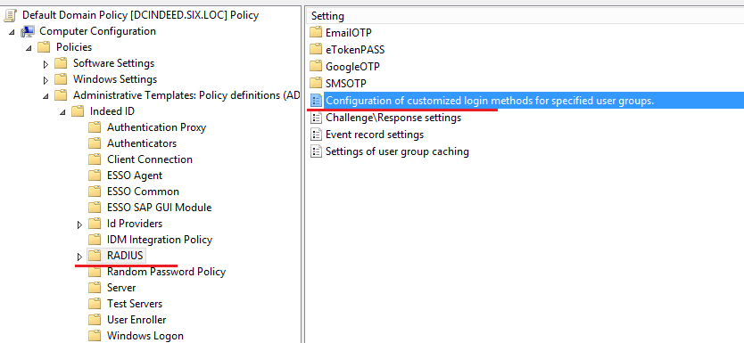Select the Settings of user group caching icon
Viewport: 744px width, 343px height.
click(x=316, y=151)
